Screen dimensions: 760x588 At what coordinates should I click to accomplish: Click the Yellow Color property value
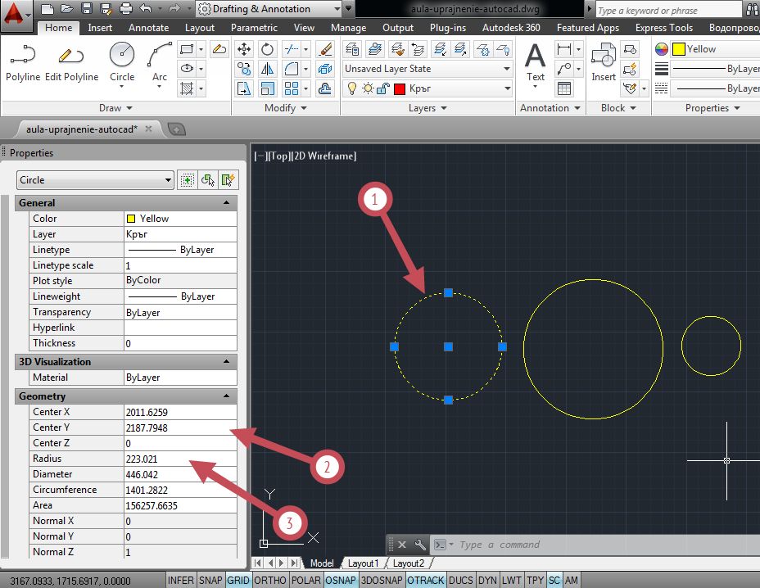tap(180, 219)
